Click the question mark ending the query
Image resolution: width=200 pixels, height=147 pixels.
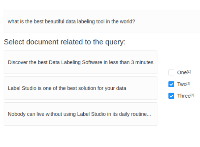pyautogui.click(x=134, y=21)
